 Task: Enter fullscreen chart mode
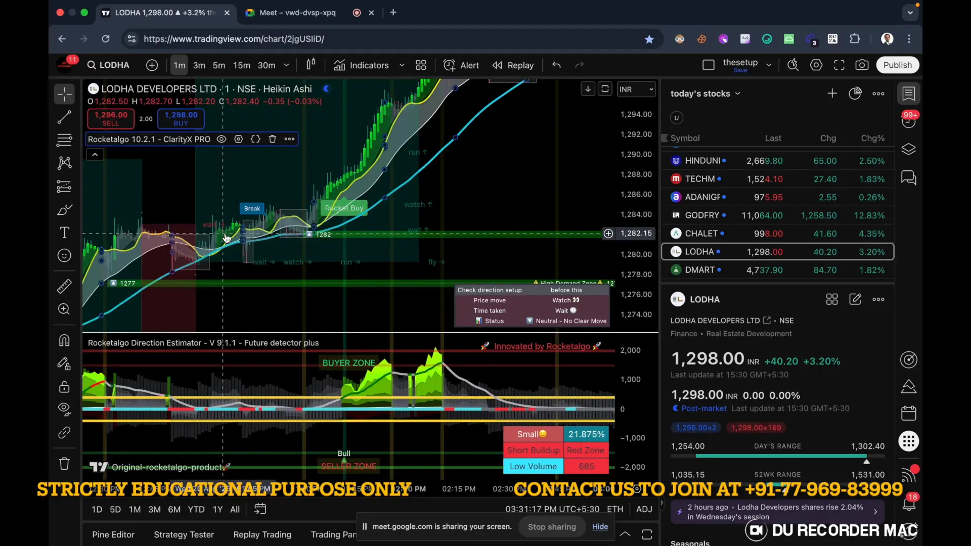tap(839, 65)
